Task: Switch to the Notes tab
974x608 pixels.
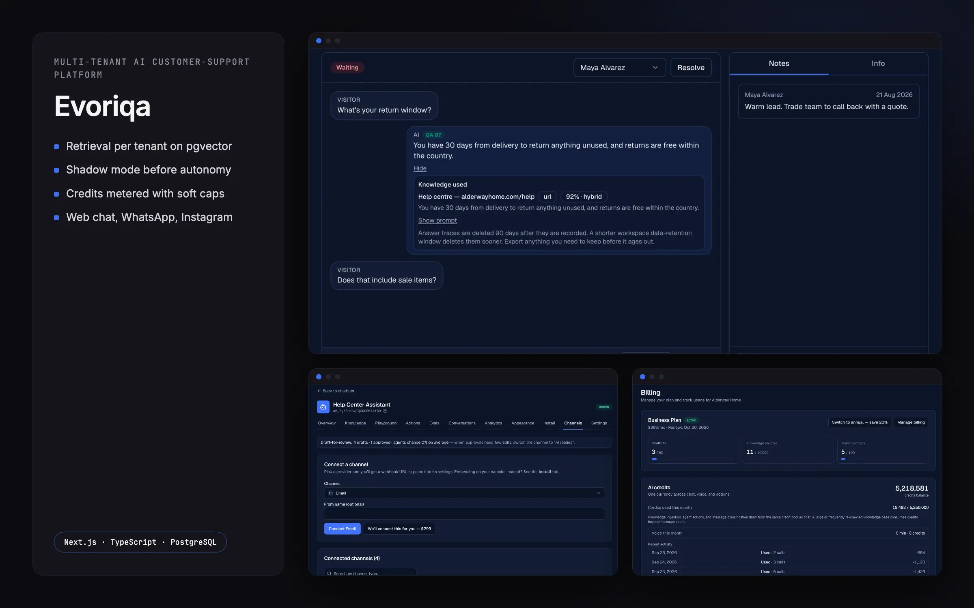Action: pyautogui.click(x=779, y=64)
